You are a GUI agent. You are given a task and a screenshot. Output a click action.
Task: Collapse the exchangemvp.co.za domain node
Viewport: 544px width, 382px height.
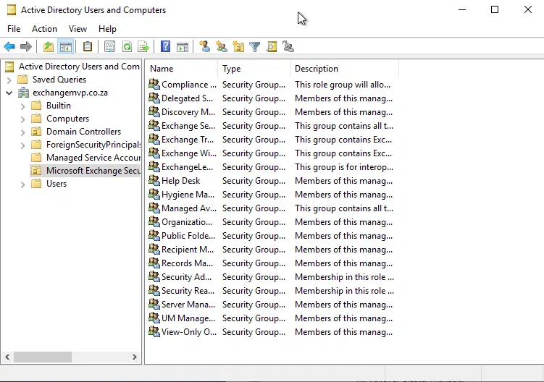(x=9, y=93)
